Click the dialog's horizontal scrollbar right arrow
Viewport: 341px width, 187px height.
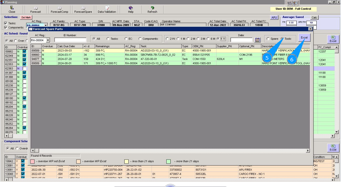click(x=308, y=151)
